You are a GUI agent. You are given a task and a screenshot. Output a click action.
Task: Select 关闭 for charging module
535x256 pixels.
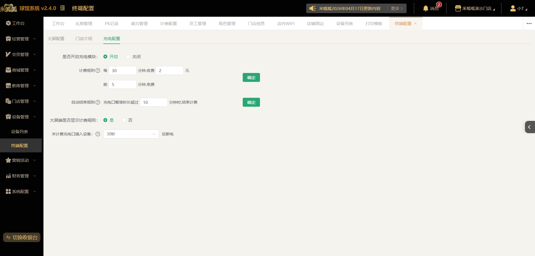[133, 57]
